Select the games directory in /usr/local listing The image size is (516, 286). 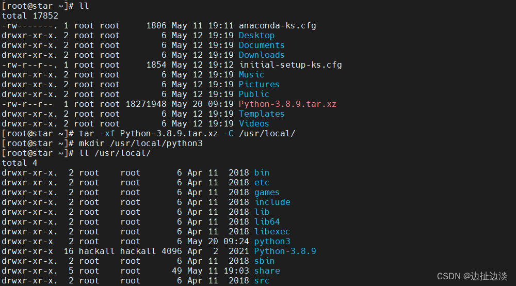pyautogui.click(x=267, y=192)
